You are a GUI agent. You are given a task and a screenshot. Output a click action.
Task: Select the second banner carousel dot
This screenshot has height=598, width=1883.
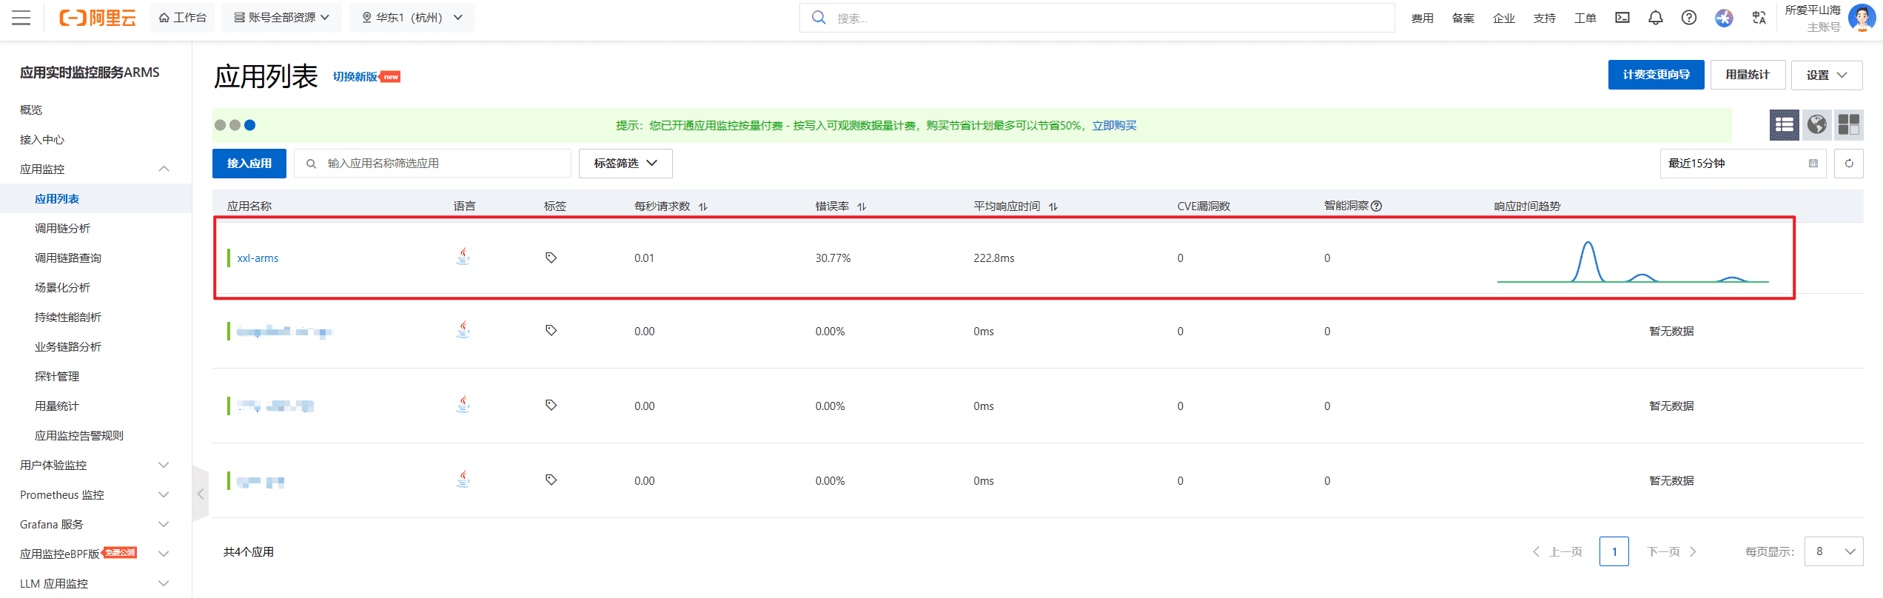click(235, 125)
